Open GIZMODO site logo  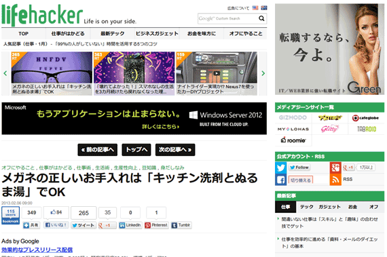(293, 118)
